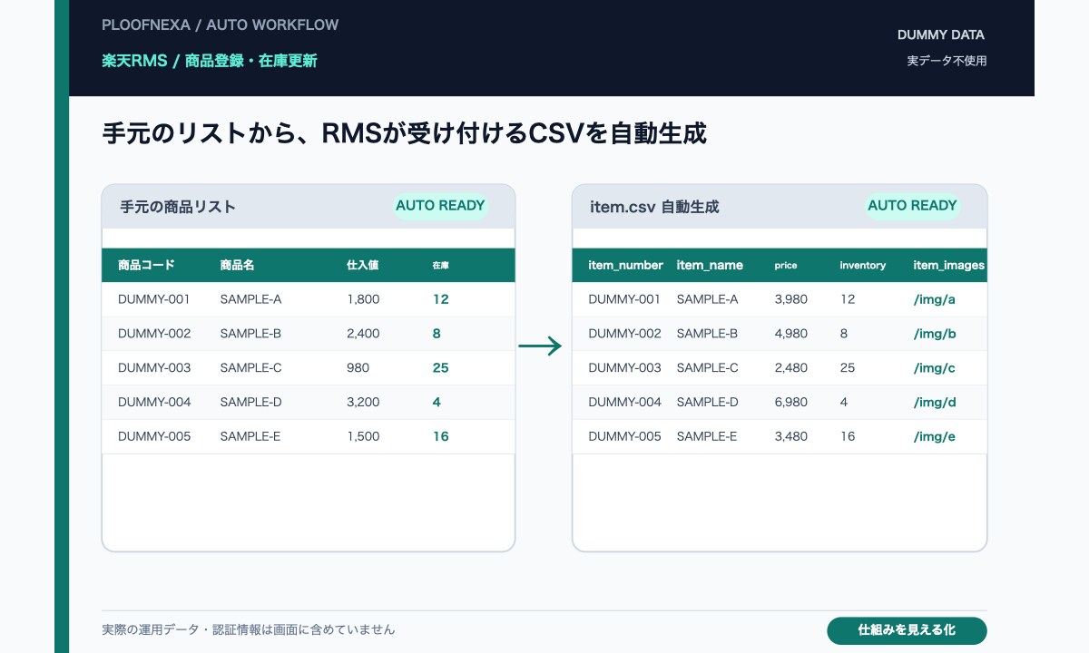Click the 在庫 column header
Image resolution: width=1089 pixels, height=653 pixels.
pyautogui.click(x=441, y=266)
